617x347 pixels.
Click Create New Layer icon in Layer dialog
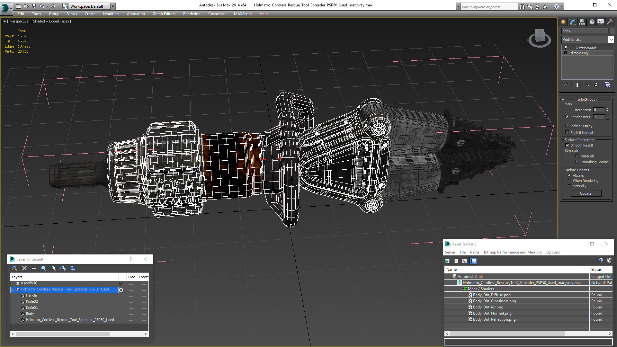[14, 268]
